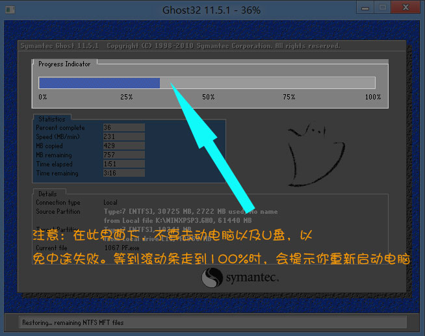Click the MB remaining value 757
This screenshot has height=336, width=425.
124,155
